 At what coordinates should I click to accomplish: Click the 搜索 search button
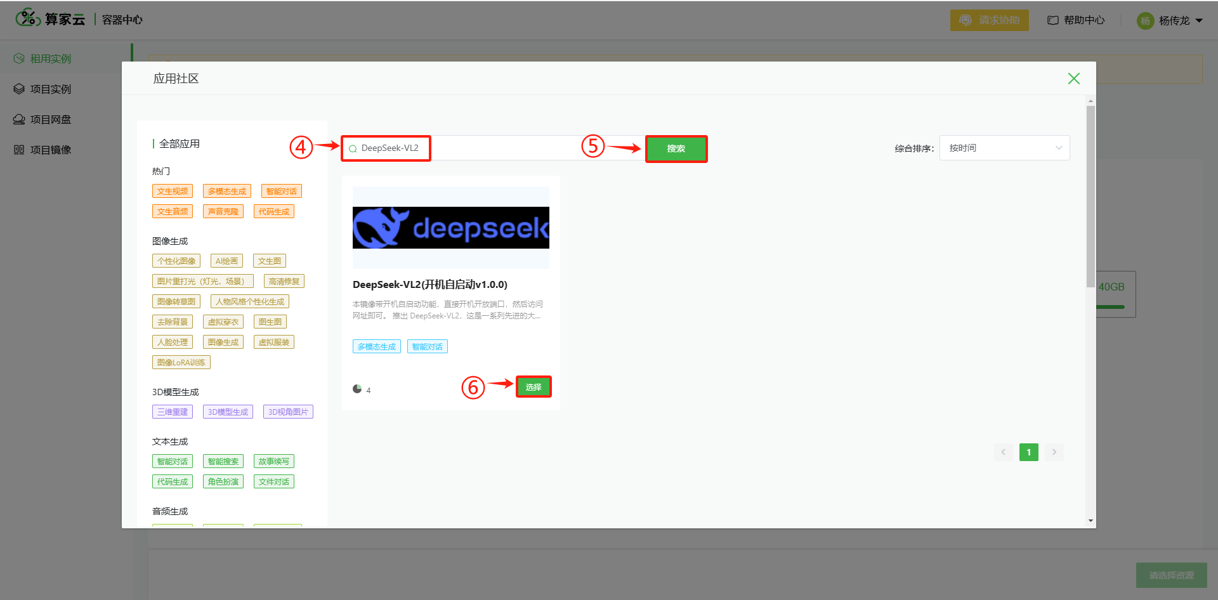[x=676, y=148]
